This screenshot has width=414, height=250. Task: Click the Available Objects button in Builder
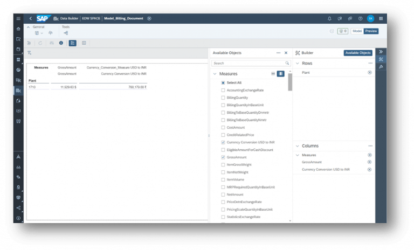click(357, 53)
